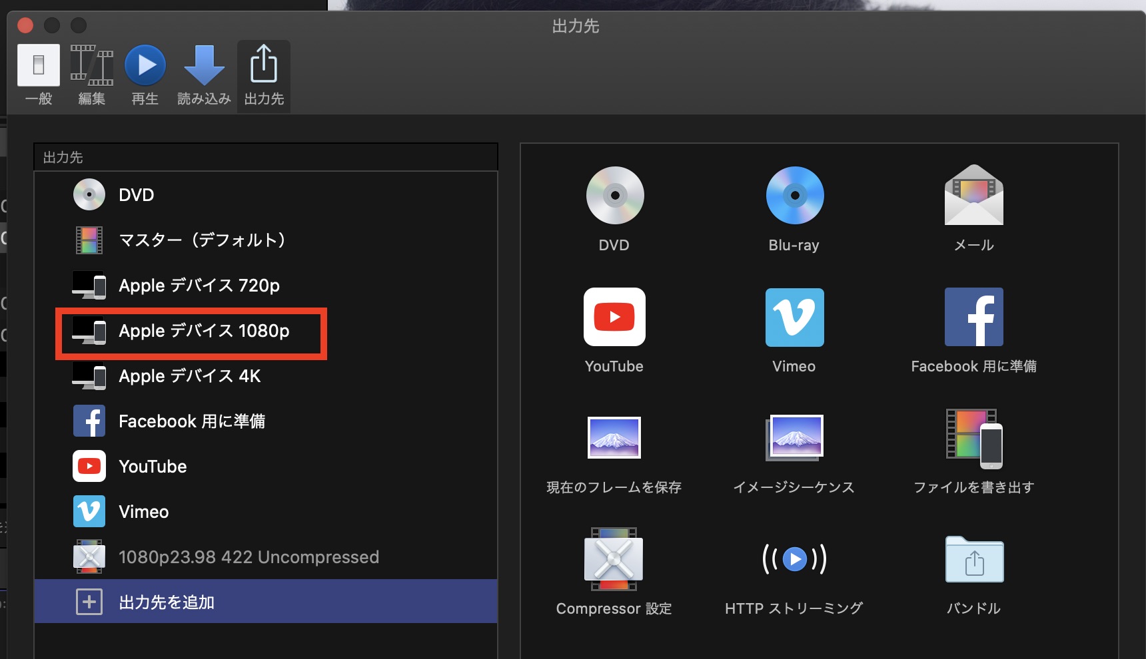Click the YouTube label in destinations list
The width and height of the screenshot is (1146, 659).
click(153, 467)
